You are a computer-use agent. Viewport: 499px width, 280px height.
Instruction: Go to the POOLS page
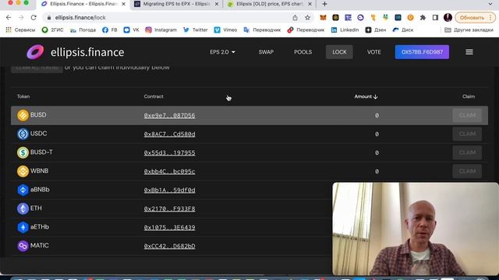(x=303, y=52)
